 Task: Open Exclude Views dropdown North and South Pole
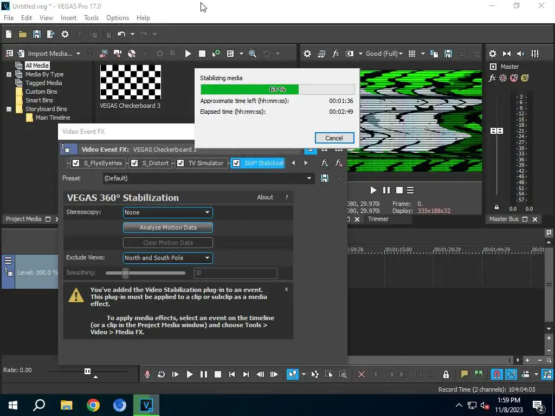(x=168, y=258)
